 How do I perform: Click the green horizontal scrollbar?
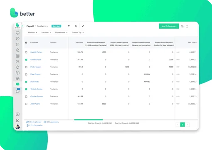[89, 120]
